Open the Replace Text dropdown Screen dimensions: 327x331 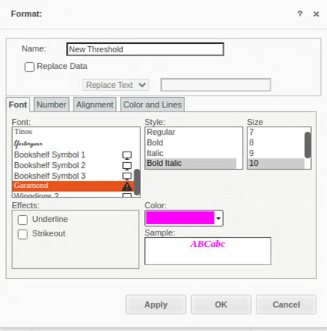pyautogui.click(x=115, y=85)
